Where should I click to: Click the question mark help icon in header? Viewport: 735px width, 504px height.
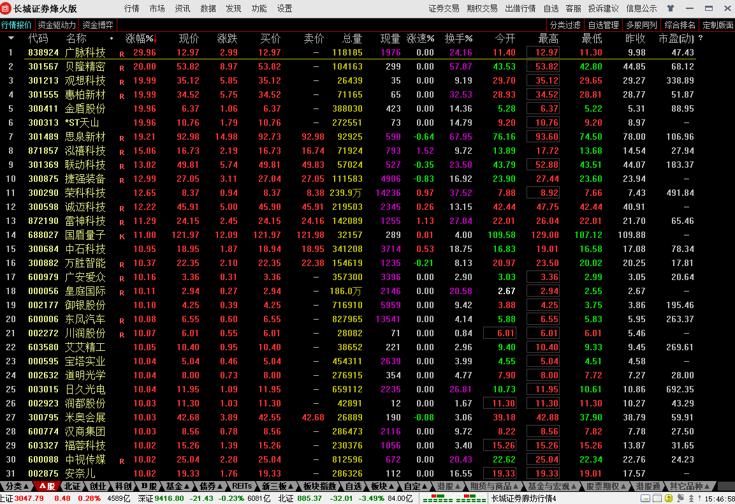[x=701, y=38]
